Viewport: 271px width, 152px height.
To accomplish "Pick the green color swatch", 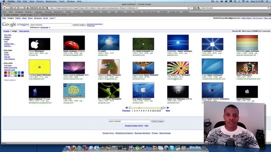I will click(x=16, y=73).
